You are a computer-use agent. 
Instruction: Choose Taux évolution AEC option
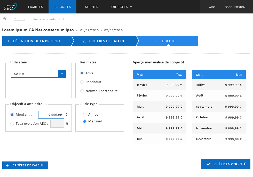coord(12,124)
